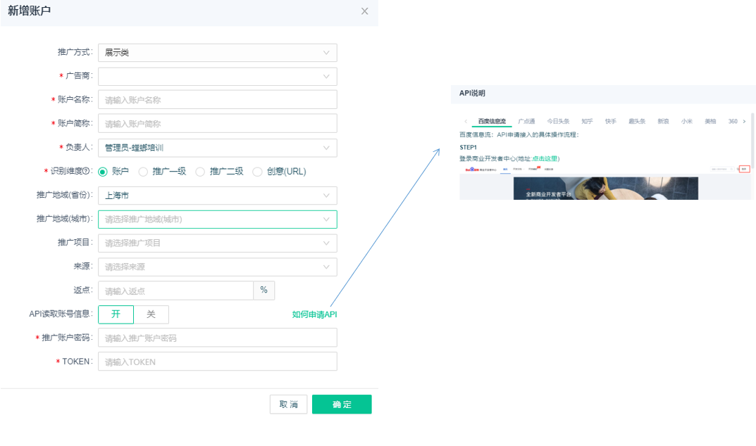Click the 取消 button
Screen dimensions: 756x446
(288, 404)
